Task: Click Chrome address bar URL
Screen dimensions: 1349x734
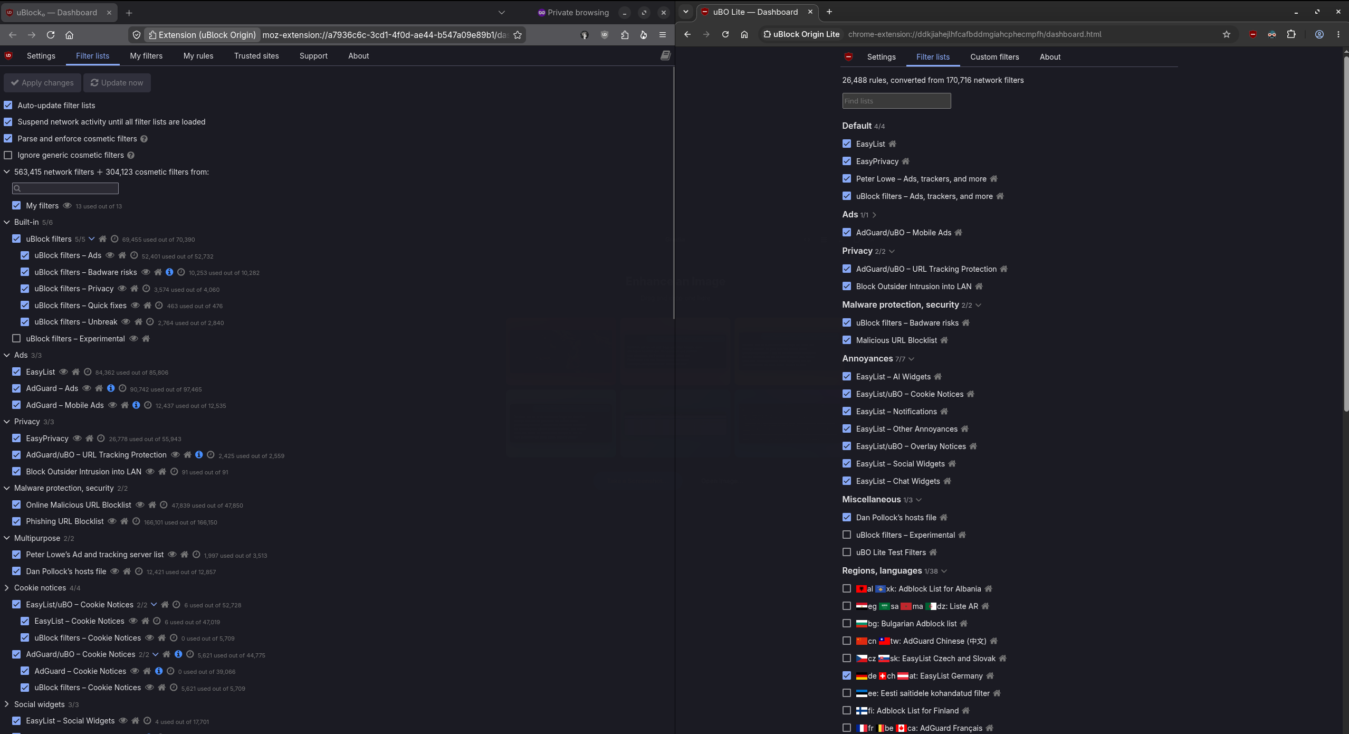Action: coord(974,34)
